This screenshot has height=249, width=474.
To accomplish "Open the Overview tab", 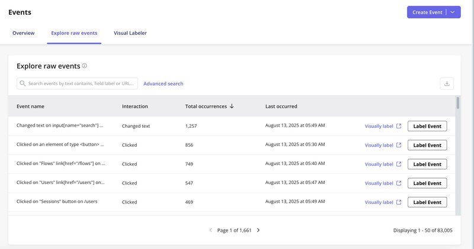I will [24, 33].
